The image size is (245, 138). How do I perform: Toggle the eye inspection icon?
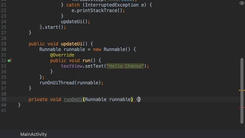tap(242, 3)
